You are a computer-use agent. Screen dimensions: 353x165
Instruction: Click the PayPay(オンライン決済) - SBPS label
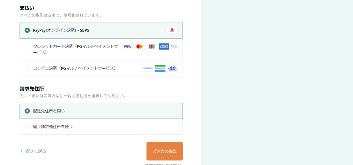pos(61,30)
